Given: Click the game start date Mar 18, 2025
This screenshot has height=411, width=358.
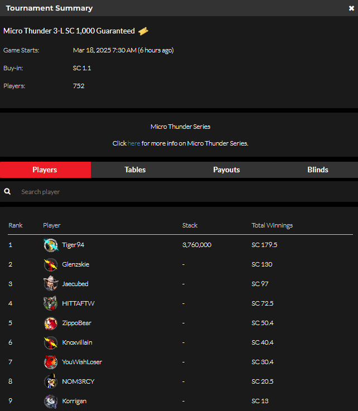Looking at the screenshot, I should pos(123,50).
